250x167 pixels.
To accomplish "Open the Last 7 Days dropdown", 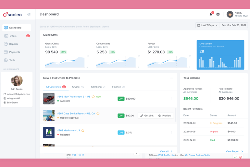I will pos(207,25).
